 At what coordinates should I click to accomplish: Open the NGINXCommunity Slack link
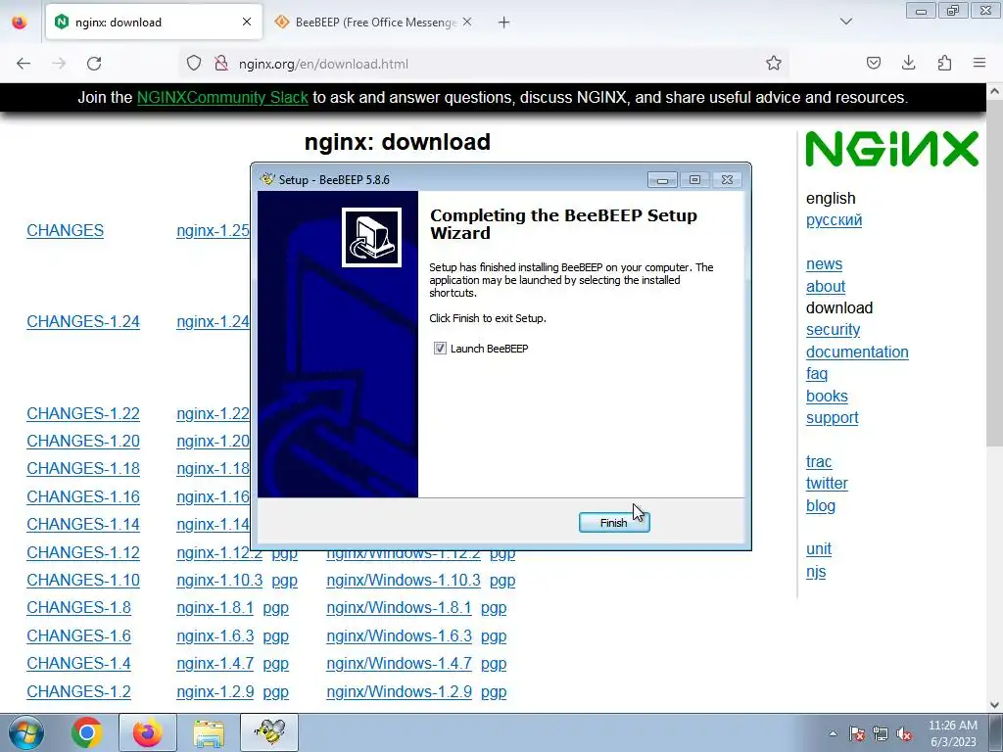222,97
